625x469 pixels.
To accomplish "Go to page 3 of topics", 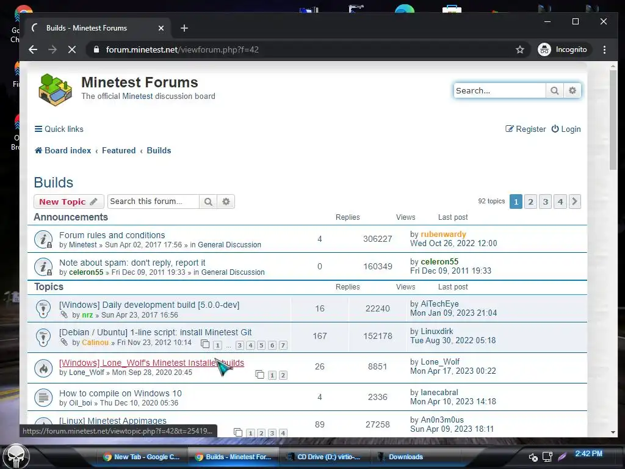I will pyautogui.click(x=545, y=202).
